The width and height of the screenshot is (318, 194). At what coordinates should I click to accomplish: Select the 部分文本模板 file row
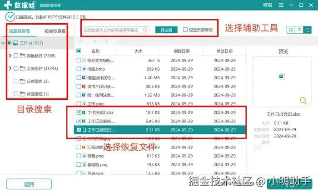pyautogui.click(x=160, y=60)
